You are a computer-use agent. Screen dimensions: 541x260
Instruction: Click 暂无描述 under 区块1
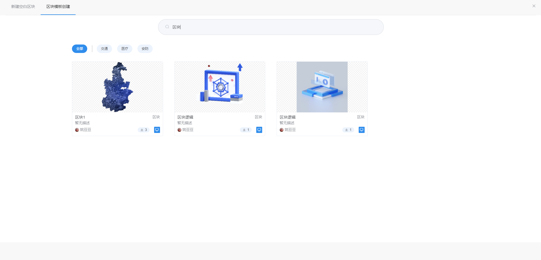pyautogui.click(x=82, y=123)
